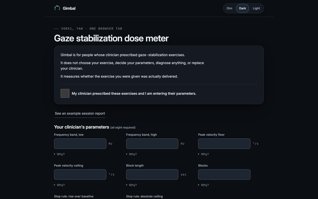The height and width of the screenshot is (199, 318).
Task: Click the 'Block length' field label
Action: point(135,165)
